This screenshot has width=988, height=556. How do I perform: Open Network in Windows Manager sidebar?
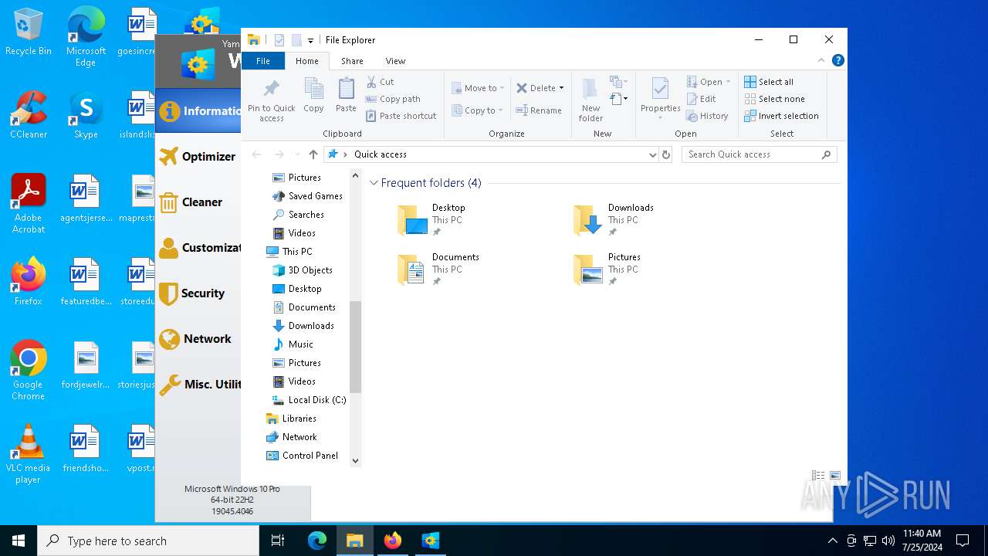click(198, 338)
